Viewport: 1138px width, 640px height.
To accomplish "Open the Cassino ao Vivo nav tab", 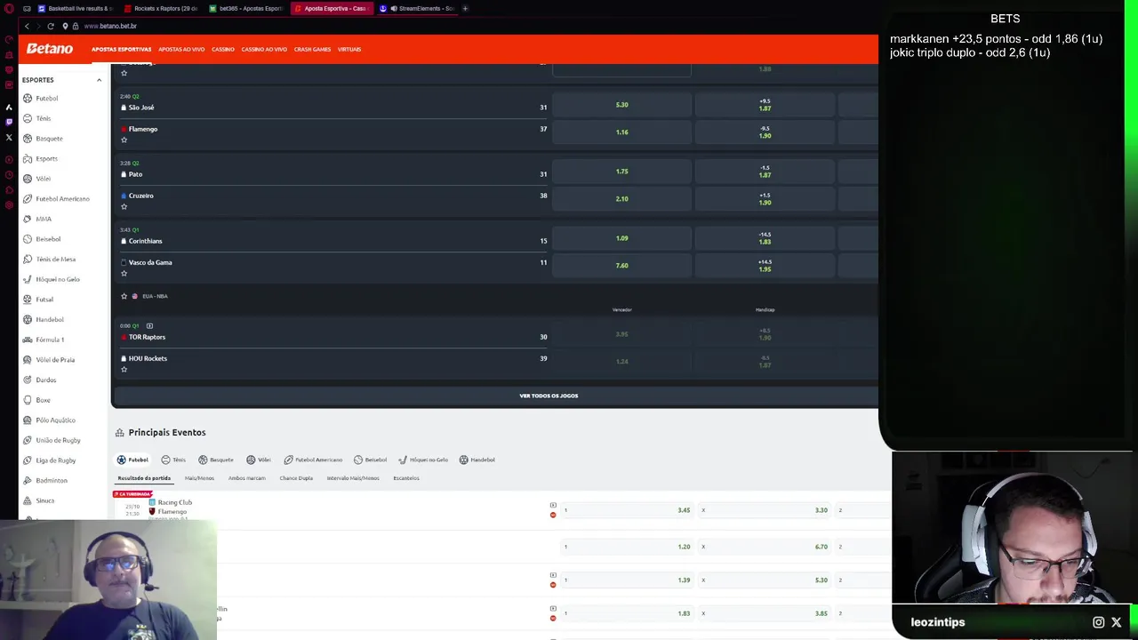I will pos(264,49).
